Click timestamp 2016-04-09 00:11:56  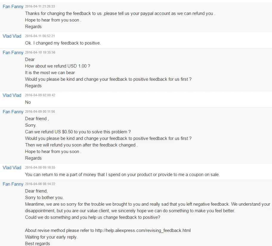click(x=40, y=111)
